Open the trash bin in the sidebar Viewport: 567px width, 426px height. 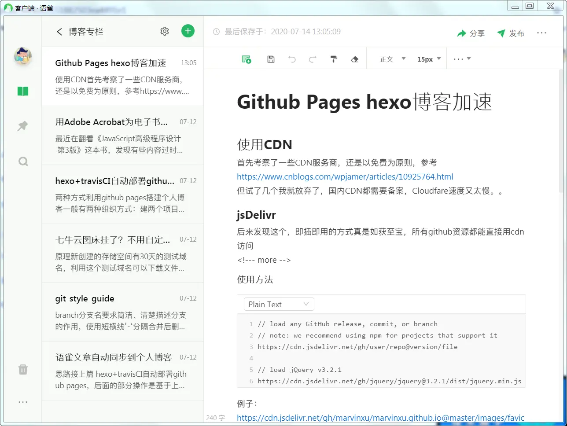tap(23, 369)
